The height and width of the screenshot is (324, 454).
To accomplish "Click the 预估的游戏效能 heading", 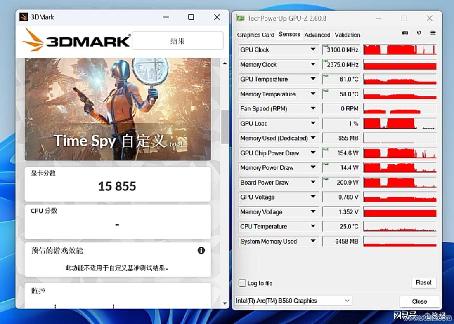I will pyautogui.click(x=57, y=251).
